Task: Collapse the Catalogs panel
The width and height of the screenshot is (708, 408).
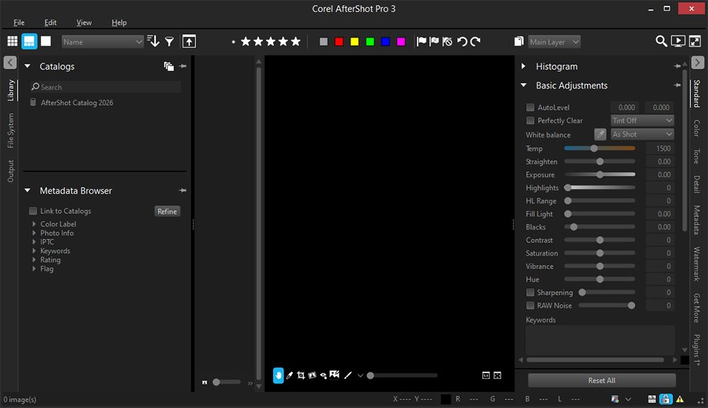Action: click(28, 67)
